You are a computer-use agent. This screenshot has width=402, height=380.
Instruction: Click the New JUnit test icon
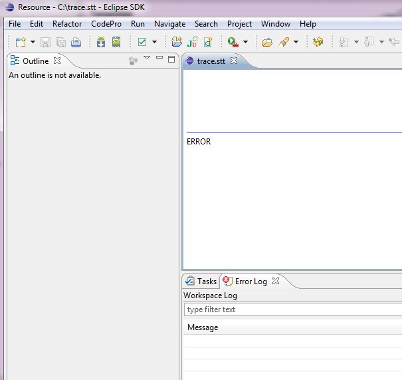pos(192,42)
